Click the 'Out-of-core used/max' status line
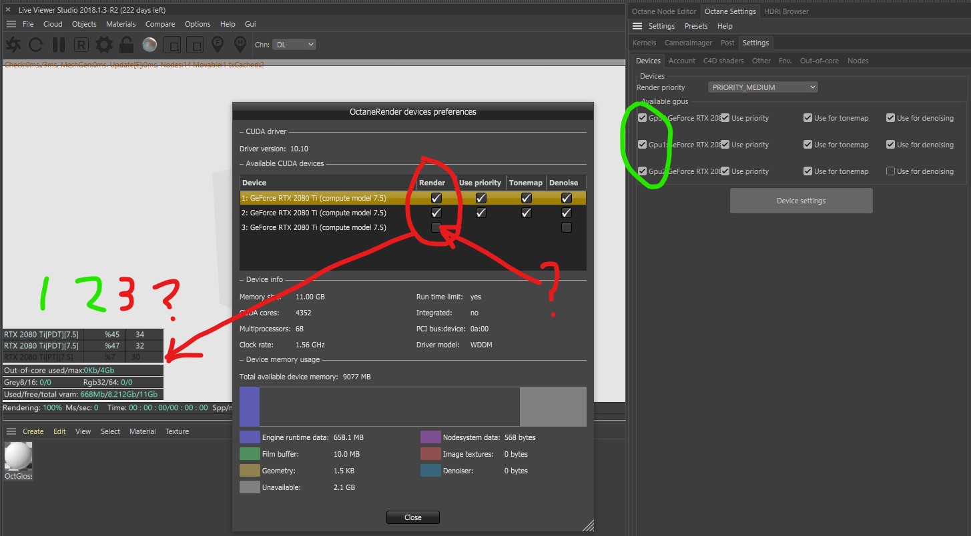This screenshot has width=971, height=536. click(83, 370)
